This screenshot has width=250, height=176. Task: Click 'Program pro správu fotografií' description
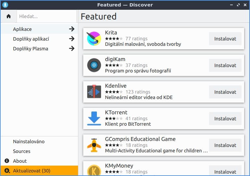(138, 71)
